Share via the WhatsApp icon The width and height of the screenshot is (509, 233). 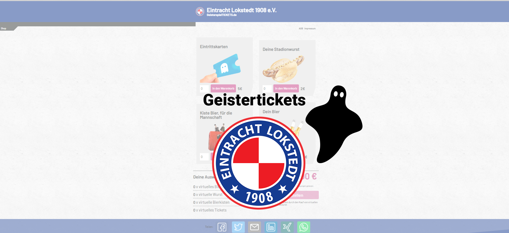point(304,227)
